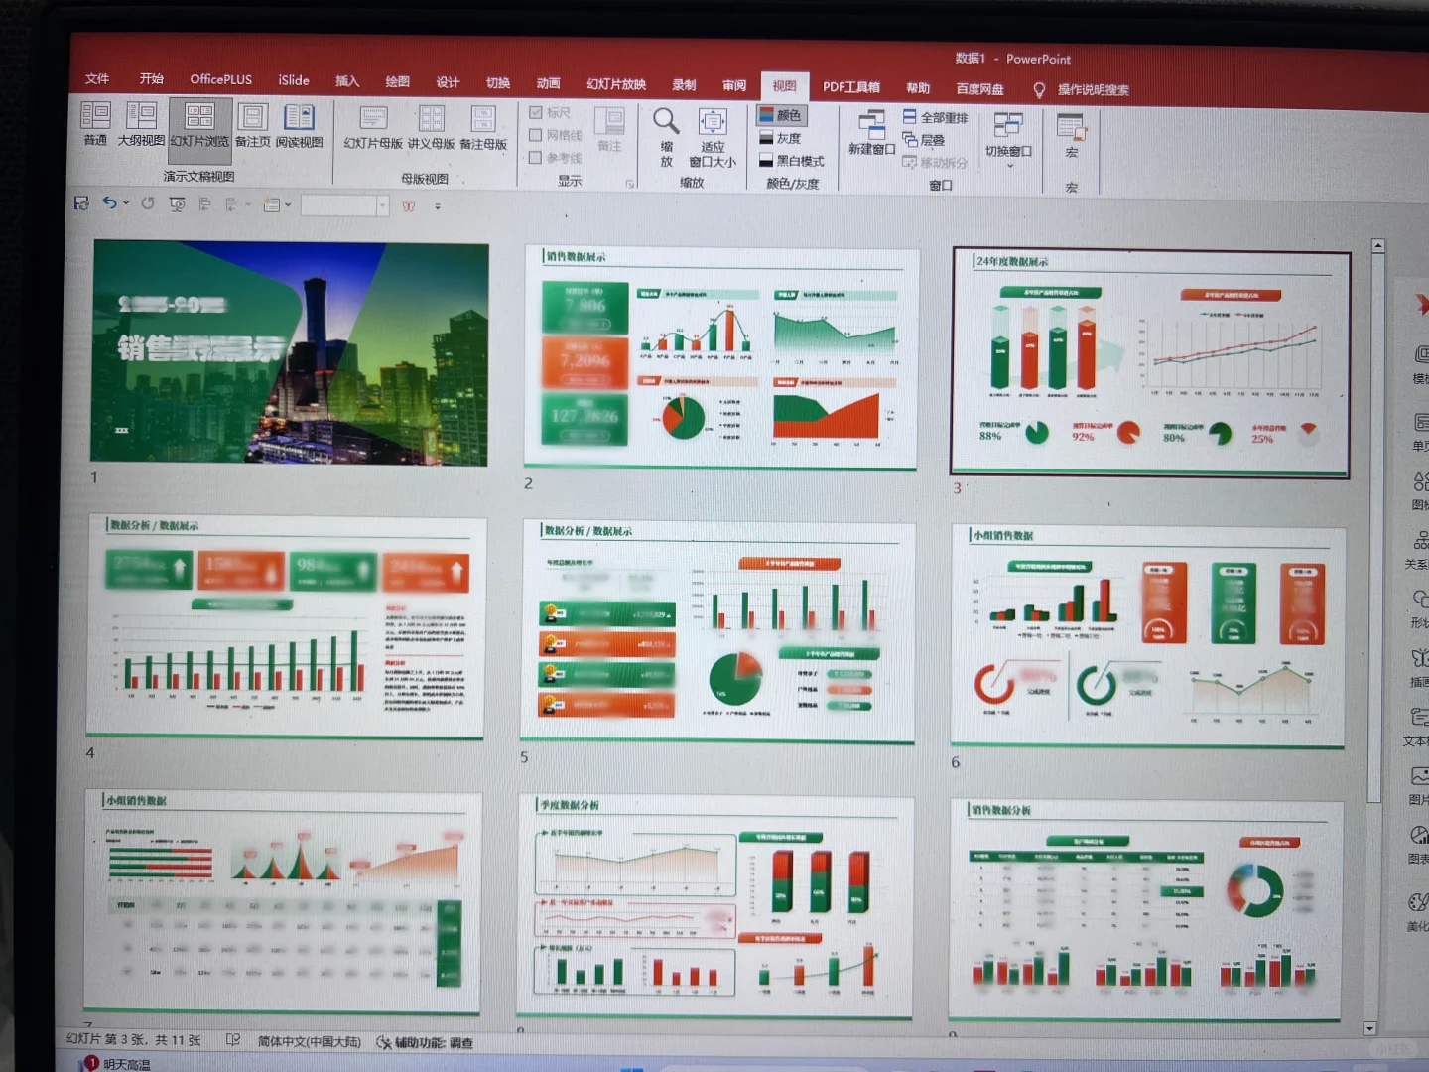Click the language indicator 简体中文(中国大陆)

309,1041
